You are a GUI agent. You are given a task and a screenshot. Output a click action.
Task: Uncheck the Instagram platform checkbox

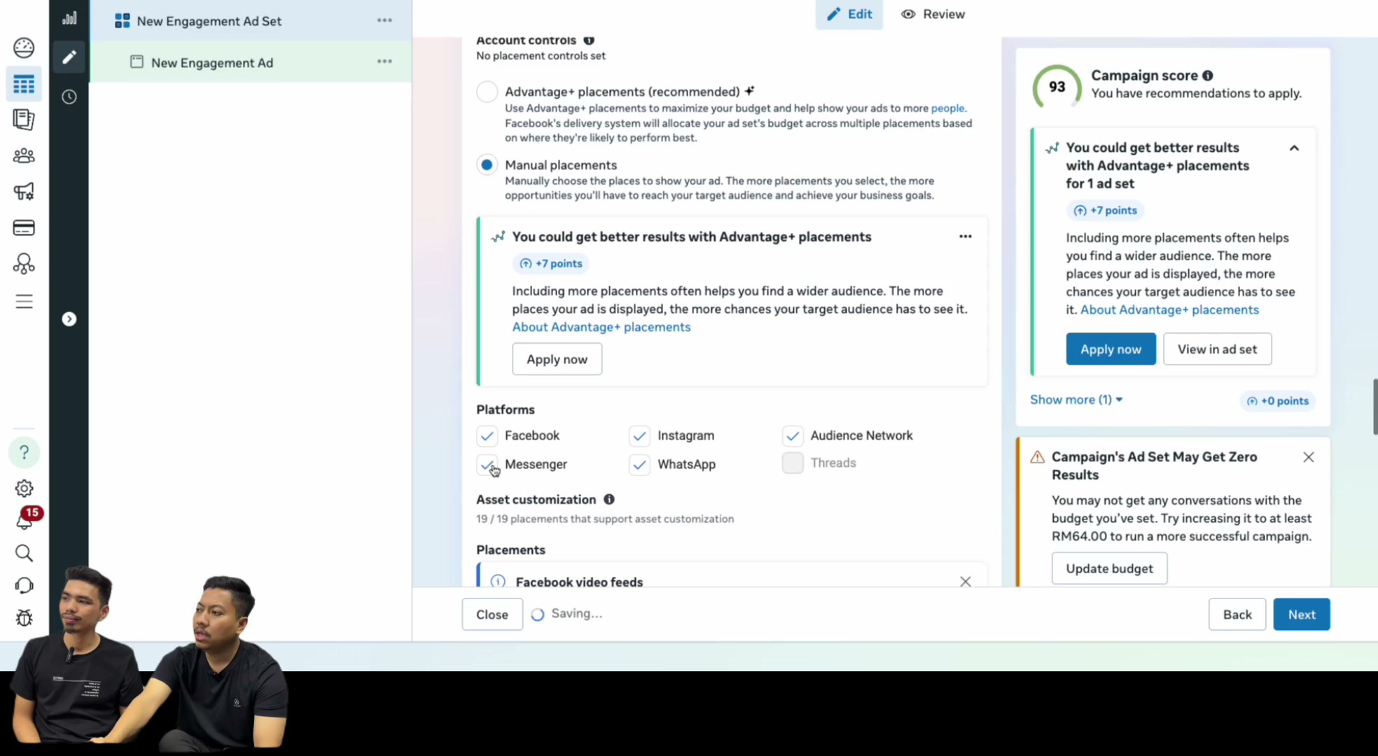639,435
